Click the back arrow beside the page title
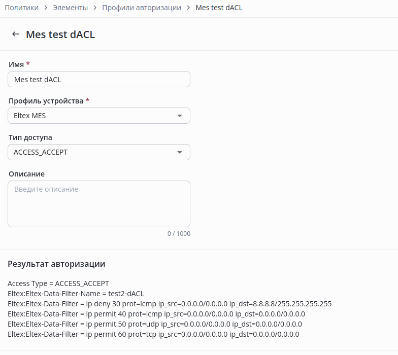The width and height of the screenshot is (398, 355). pos(16,34)
